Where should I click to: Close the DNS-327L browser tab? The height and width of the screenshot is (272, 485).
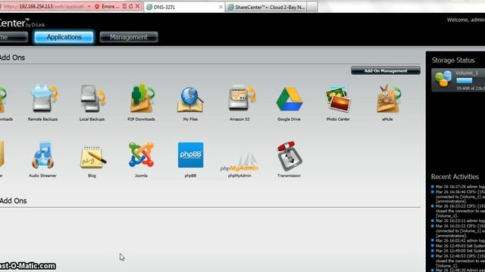tap(221, 7)
